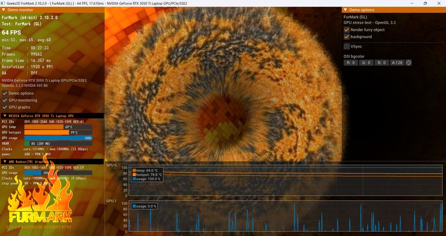The width and height of the screenshot is (446, 236).
Task: Restore down the FurMark window
Action: (425, 4)
